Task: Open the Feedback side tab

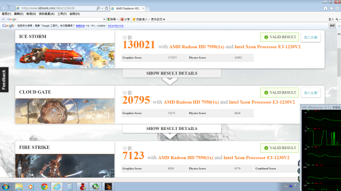Action: point(4,80)
